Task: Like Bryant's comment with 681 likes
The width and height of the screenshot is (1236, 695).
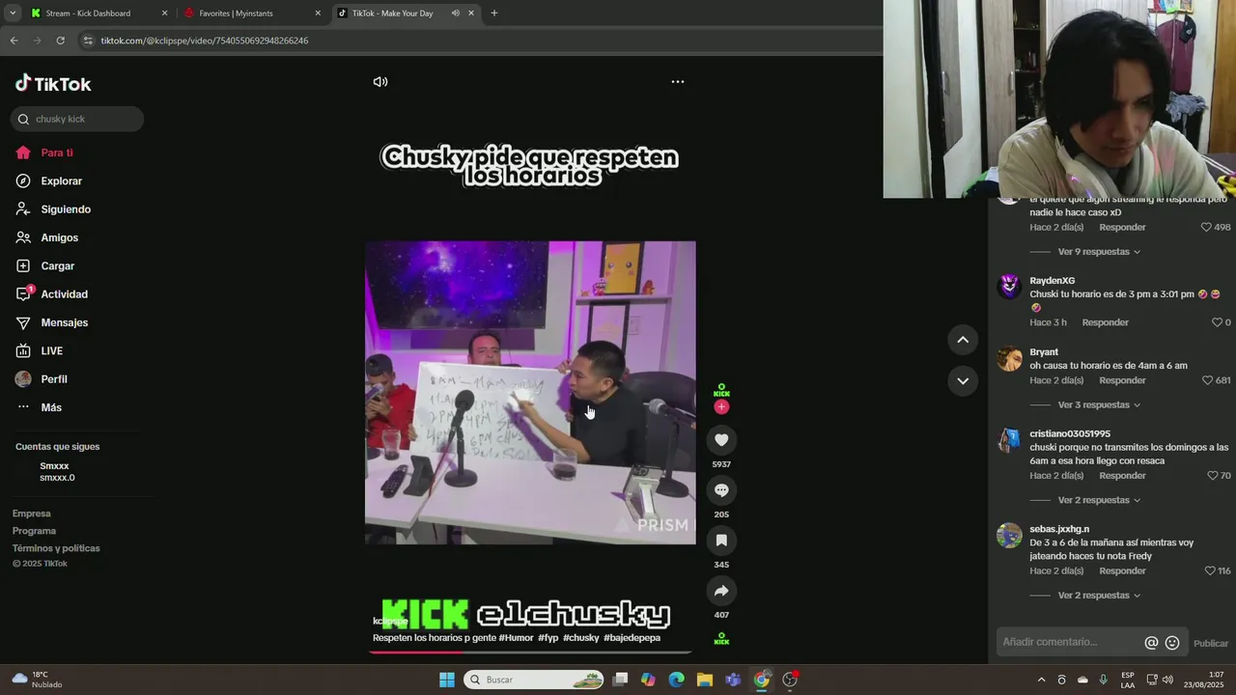Action: [1207, 380]
